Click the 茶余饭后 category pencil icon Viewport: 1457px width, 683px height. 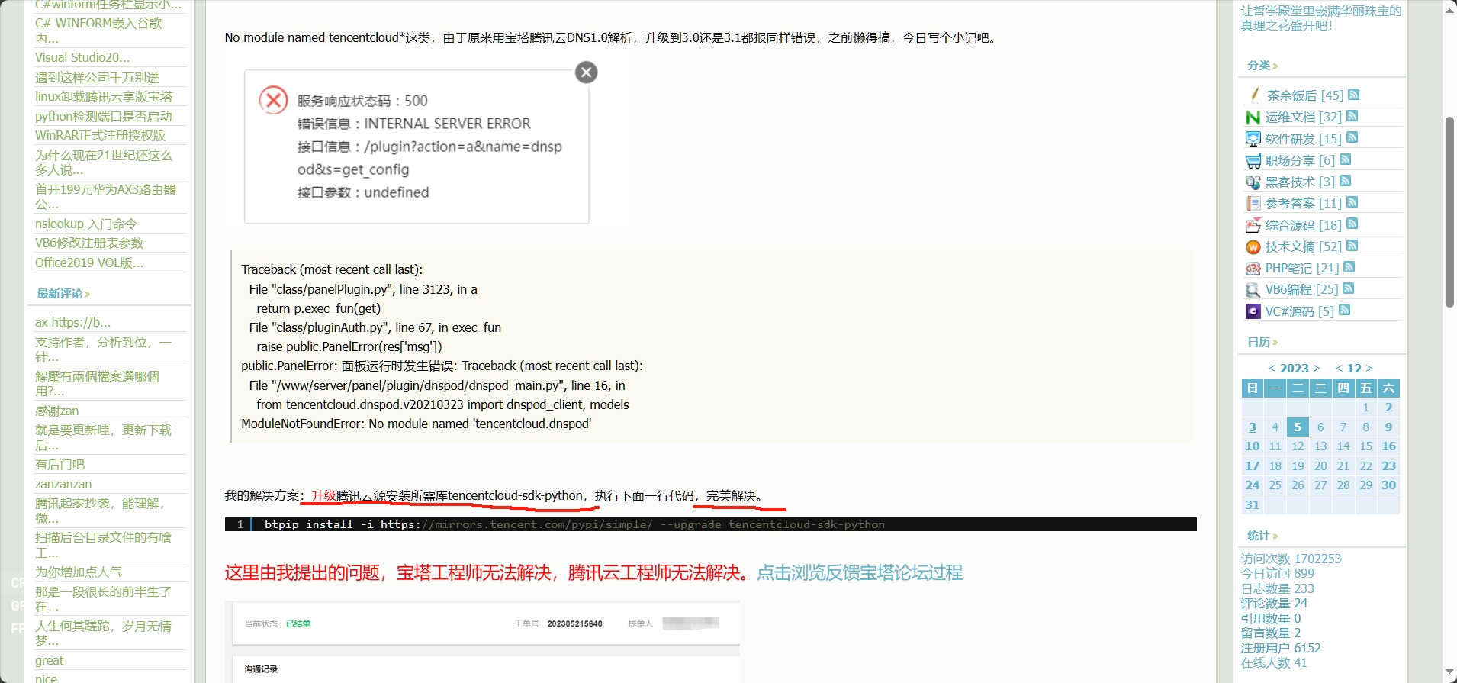pyautogui.click(x=1254, y=95)
